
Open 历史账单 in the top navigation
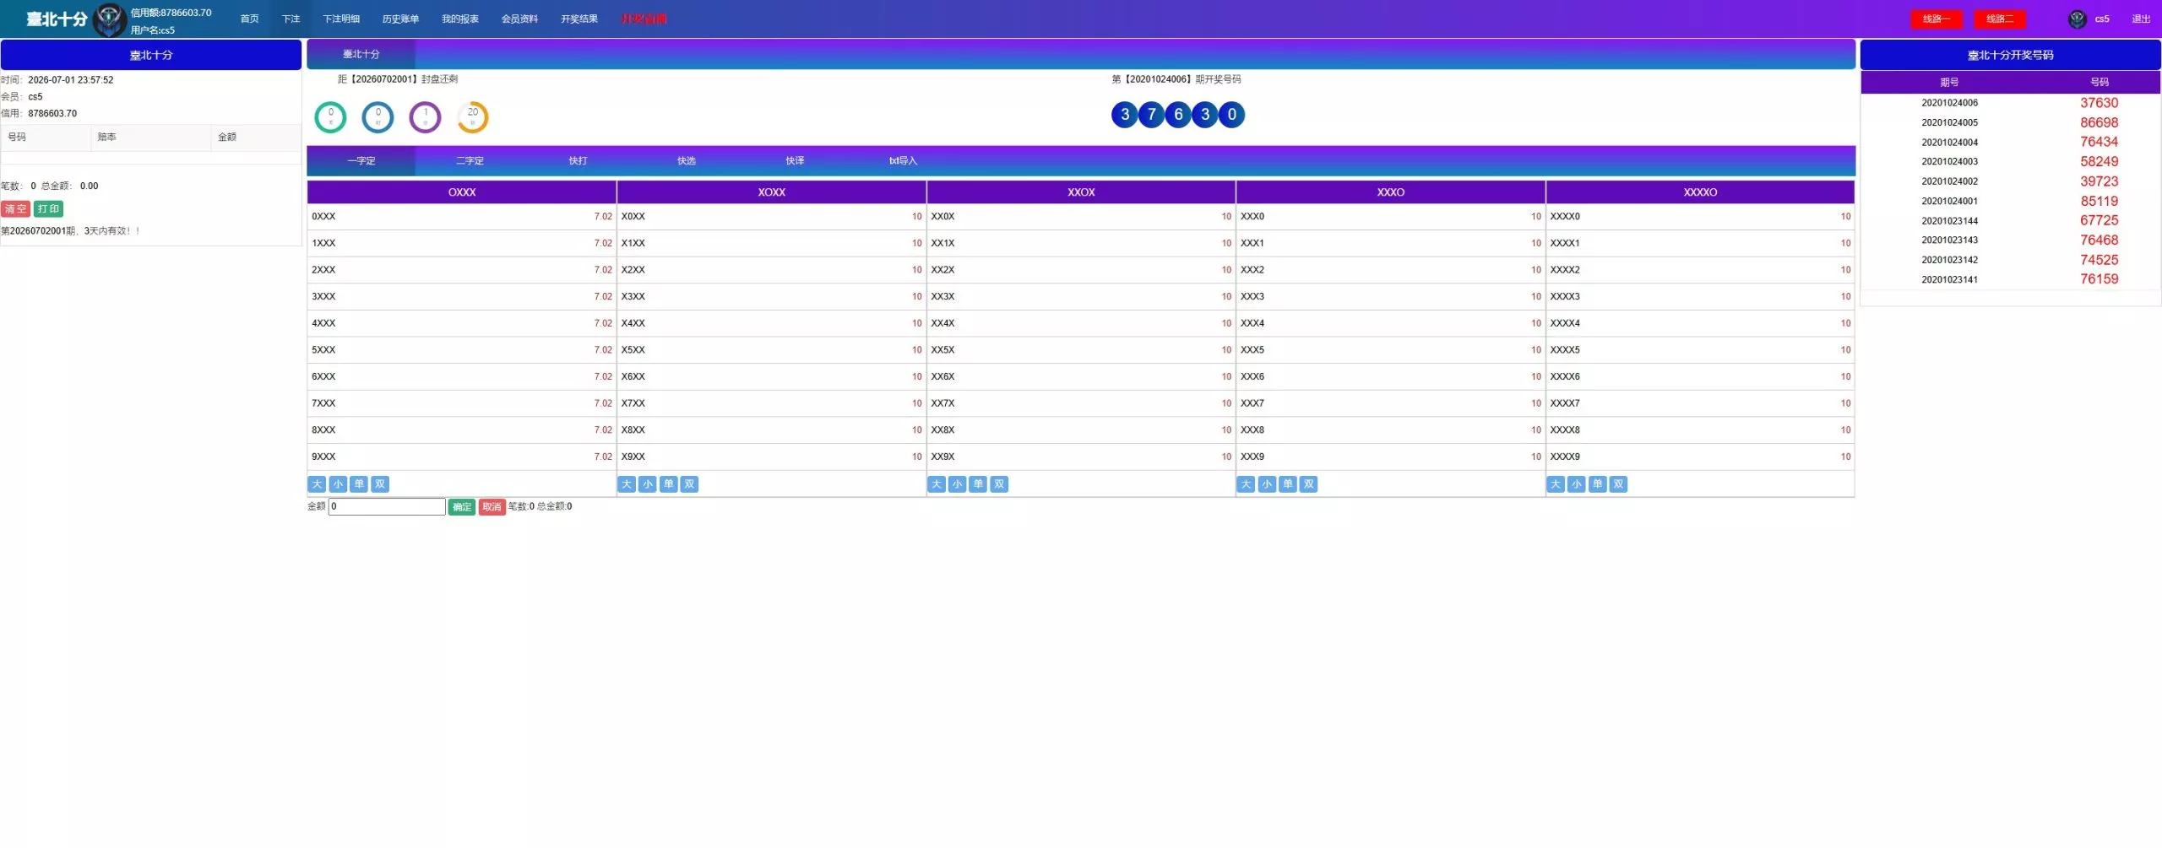[400, 19]
